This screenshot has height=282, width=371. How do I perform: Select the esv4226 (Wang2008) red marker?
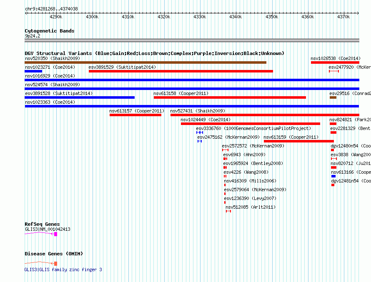(x=225, y=176)
